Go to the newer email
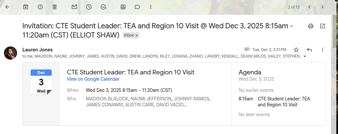 coord(309,7)
